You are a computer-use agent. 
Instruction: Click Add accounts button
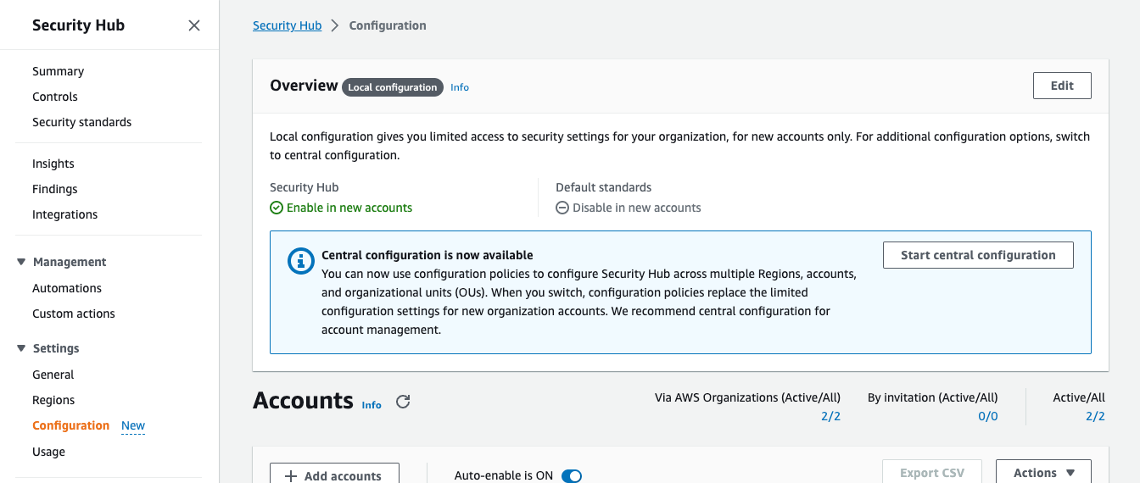click(334, 475)
